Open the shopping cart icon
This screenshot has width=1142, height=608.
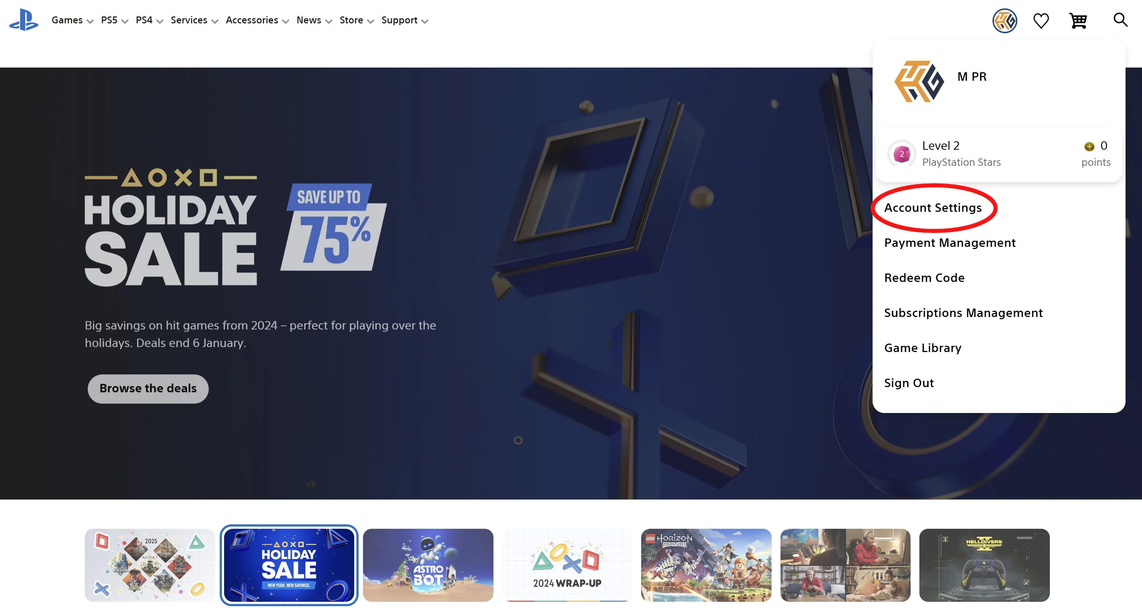[1078, 20]
